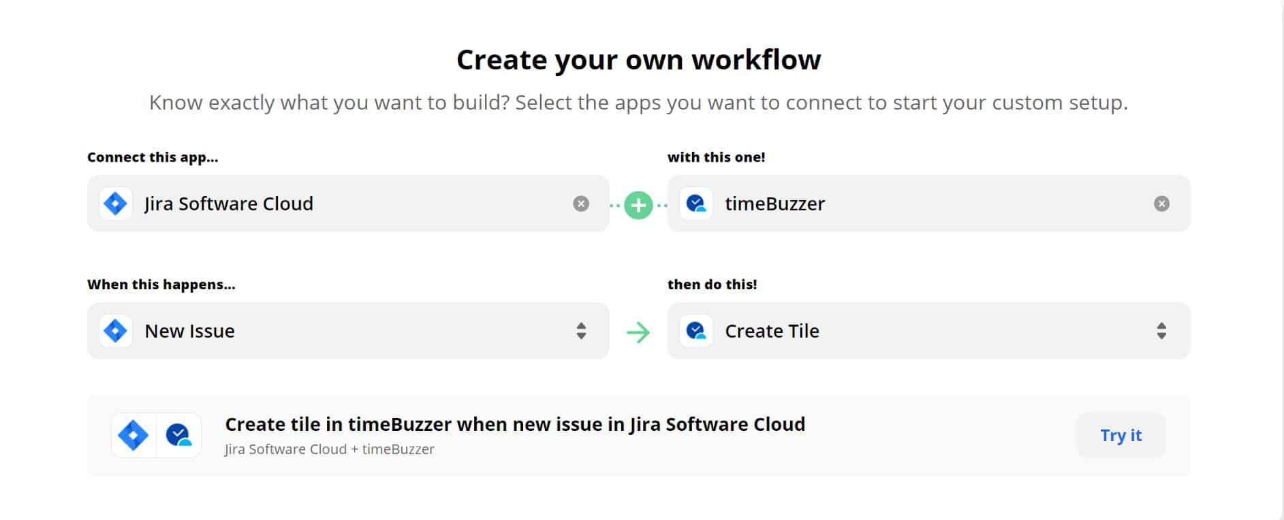
Task: Open the 'Create tile in timeBuzzer' workflow title
Action: [x=515, y=424]
